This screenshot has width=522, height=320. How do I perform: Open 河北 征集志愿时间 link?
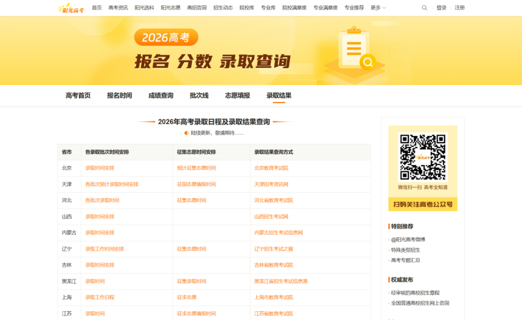point(191,201)
